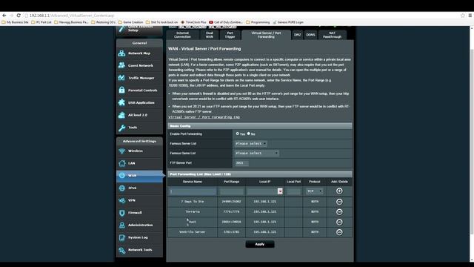The height and width of the screenshot is (267, 474).
Task: Open VPN settings in the sidebar
Action: pos(139,200)
